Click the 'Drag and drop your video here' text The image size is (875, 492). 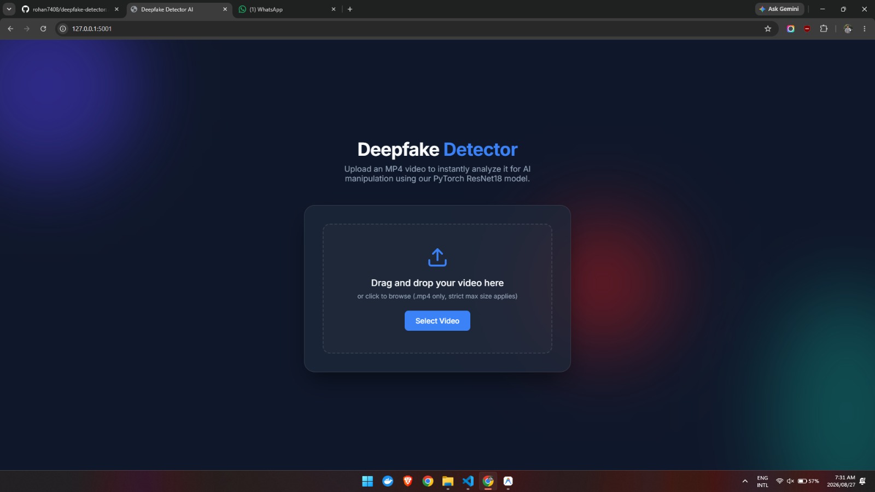[437, 283]
